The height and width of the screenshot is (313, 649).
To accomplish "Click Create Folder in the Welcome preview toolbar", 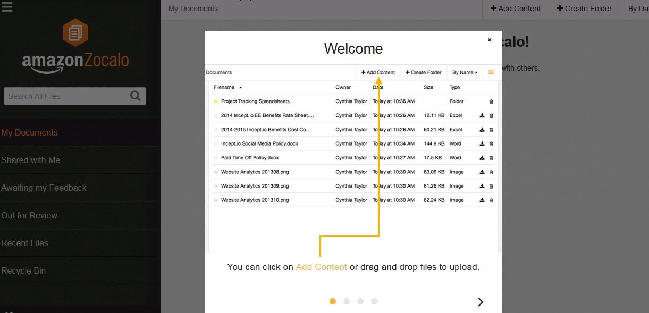I will click(423, 72).
